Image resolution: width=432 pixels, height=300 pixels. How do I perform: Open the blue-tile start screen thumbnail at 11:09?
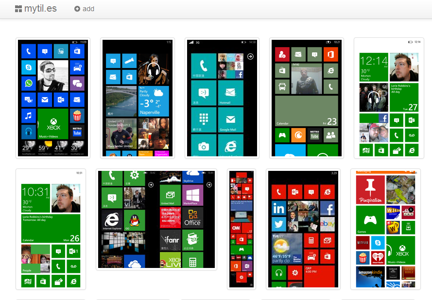point(53,98)
